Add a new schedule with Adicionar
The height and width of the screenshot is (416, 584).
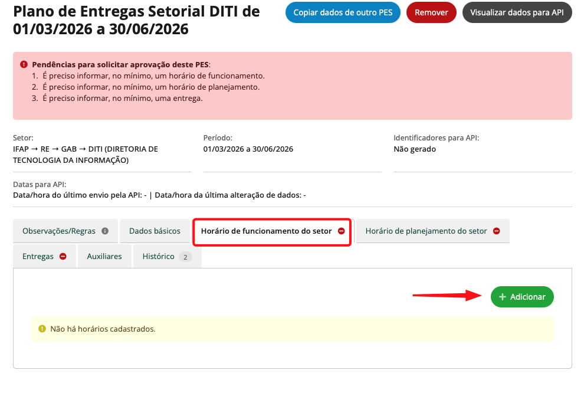tap(522, 297)
